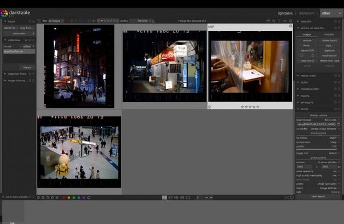The image size is (344, 224).
Task: Switch to the metadata tab in actions
Action: [x=328, y=34]
